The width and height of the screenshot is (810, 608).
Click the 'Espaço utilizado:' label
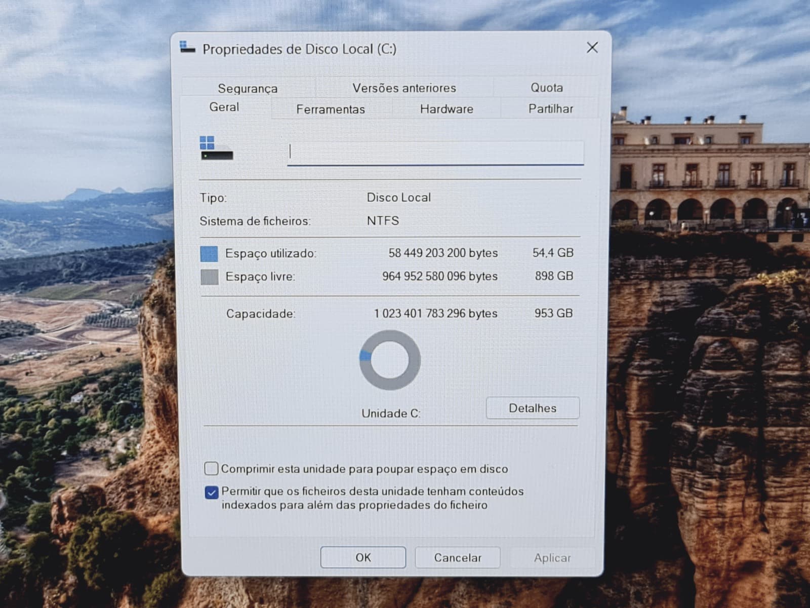[x=271, y=253]
